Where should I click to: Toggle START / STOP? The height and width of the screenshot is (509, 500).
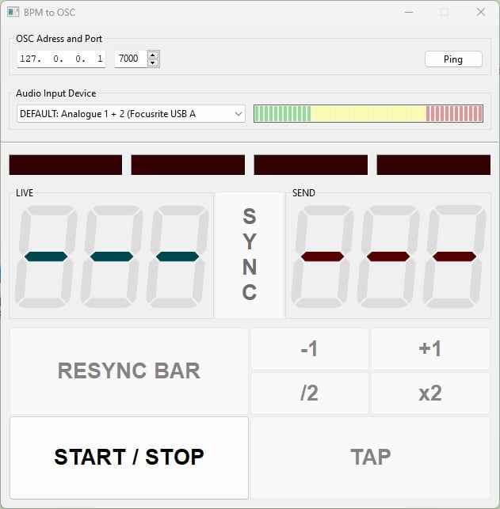click(x=129, y=457)
